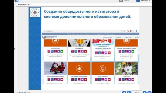166x93 pixels.
Task: Click the comments icon under 'Дружина юных пожарных'
Action: pos(62,79)
